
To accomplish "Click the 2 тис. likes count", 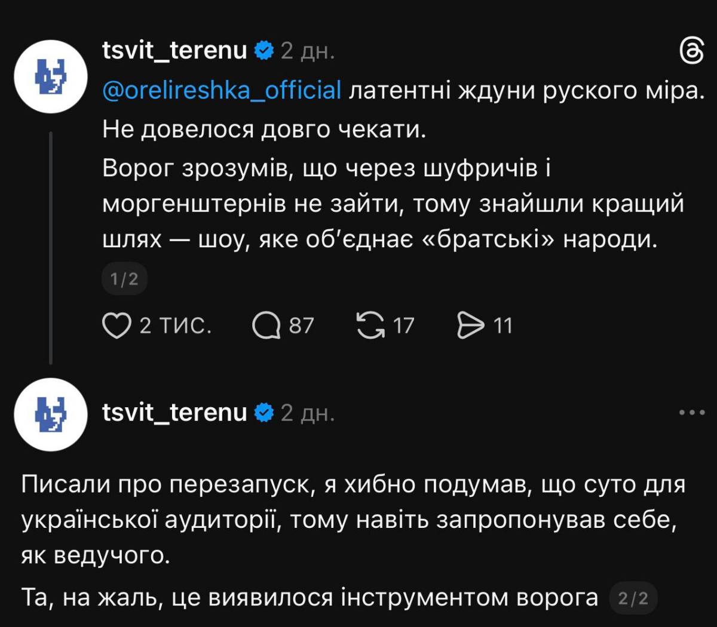I will (x=175, y=326).
